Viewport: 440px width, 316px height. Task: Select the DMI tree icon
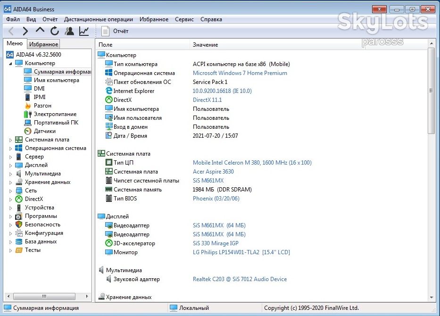pos(28,88)
